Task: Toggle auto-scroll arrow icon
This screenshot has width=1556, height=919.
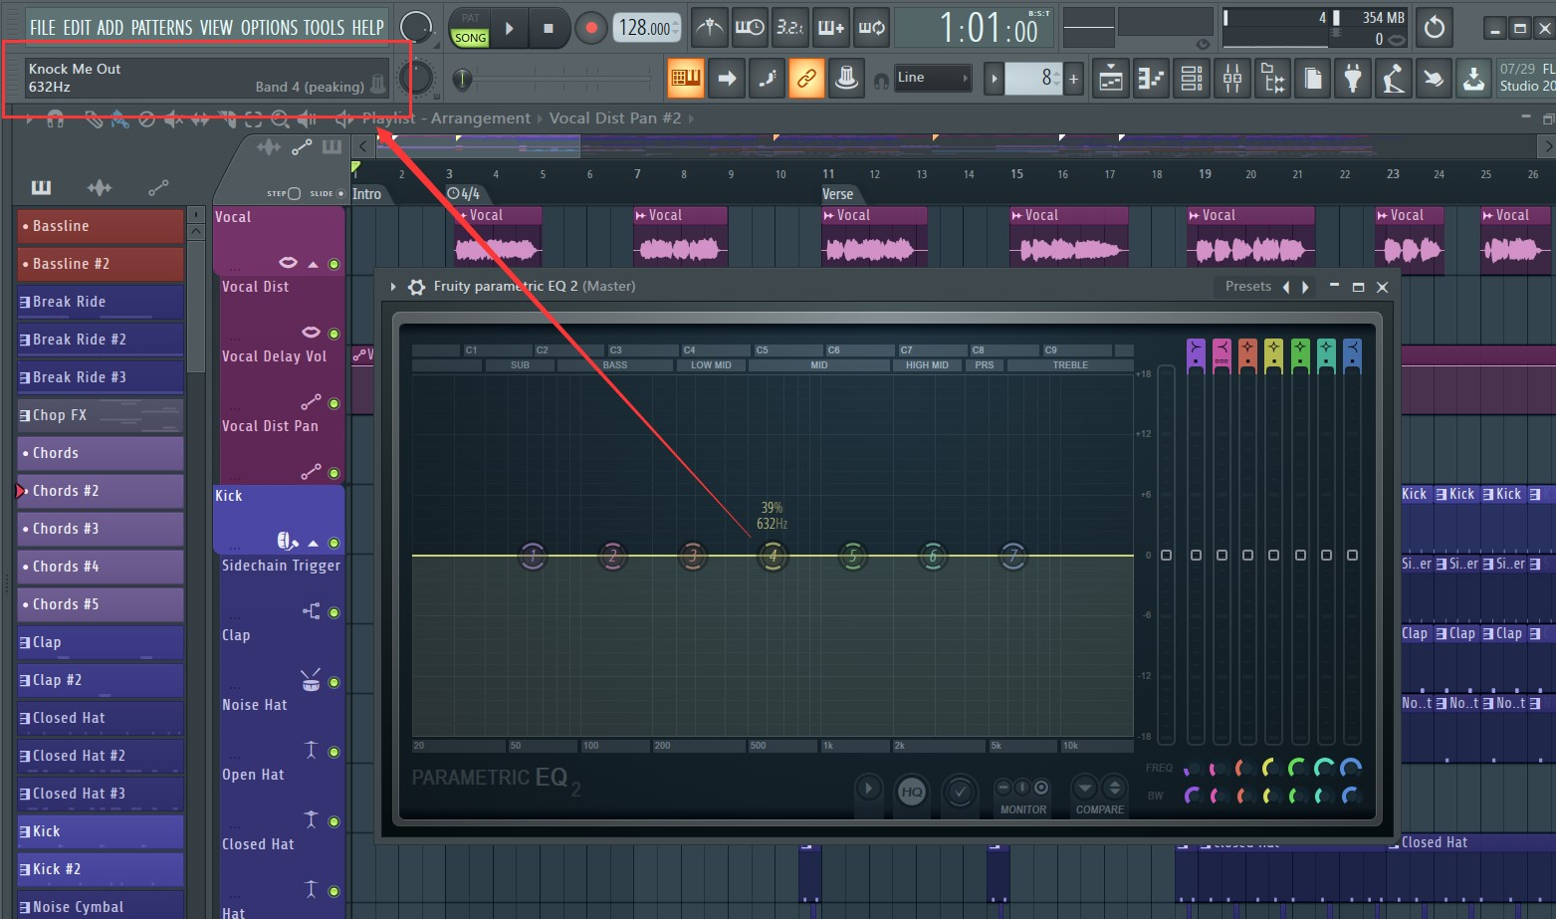Action: click(x=727, y=78)
